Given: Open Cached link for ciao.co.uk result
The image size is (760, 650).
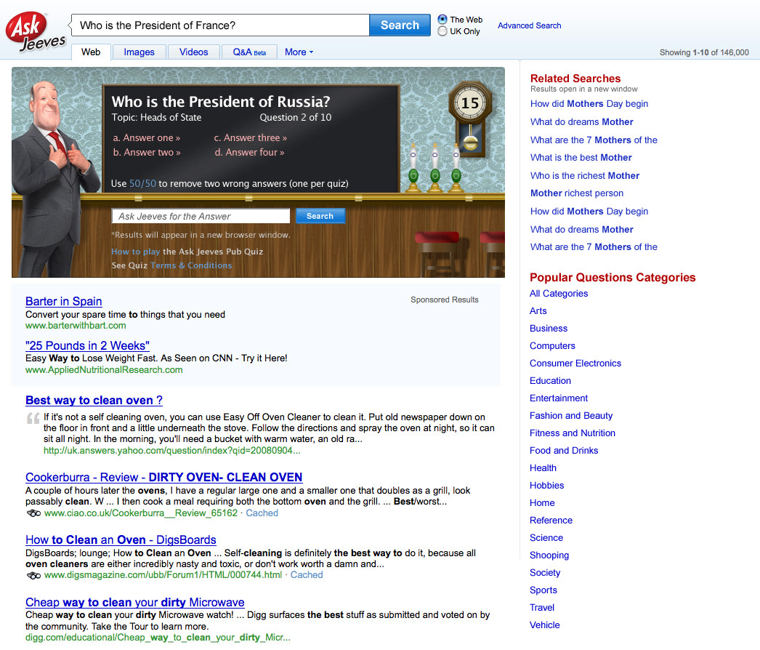Looking at the screenshot, I should [262, 513].
